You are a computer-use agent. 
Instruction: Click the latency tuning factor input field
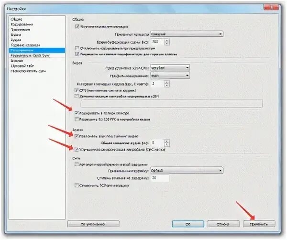tap(160, 178)
